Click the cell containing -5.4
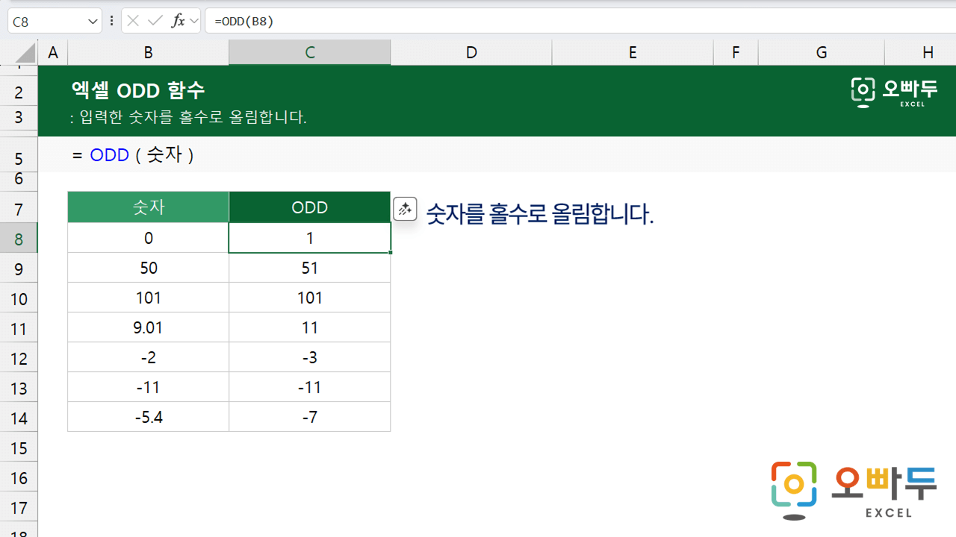This screenshot has height=537, width=956. (x=148, y=416)
